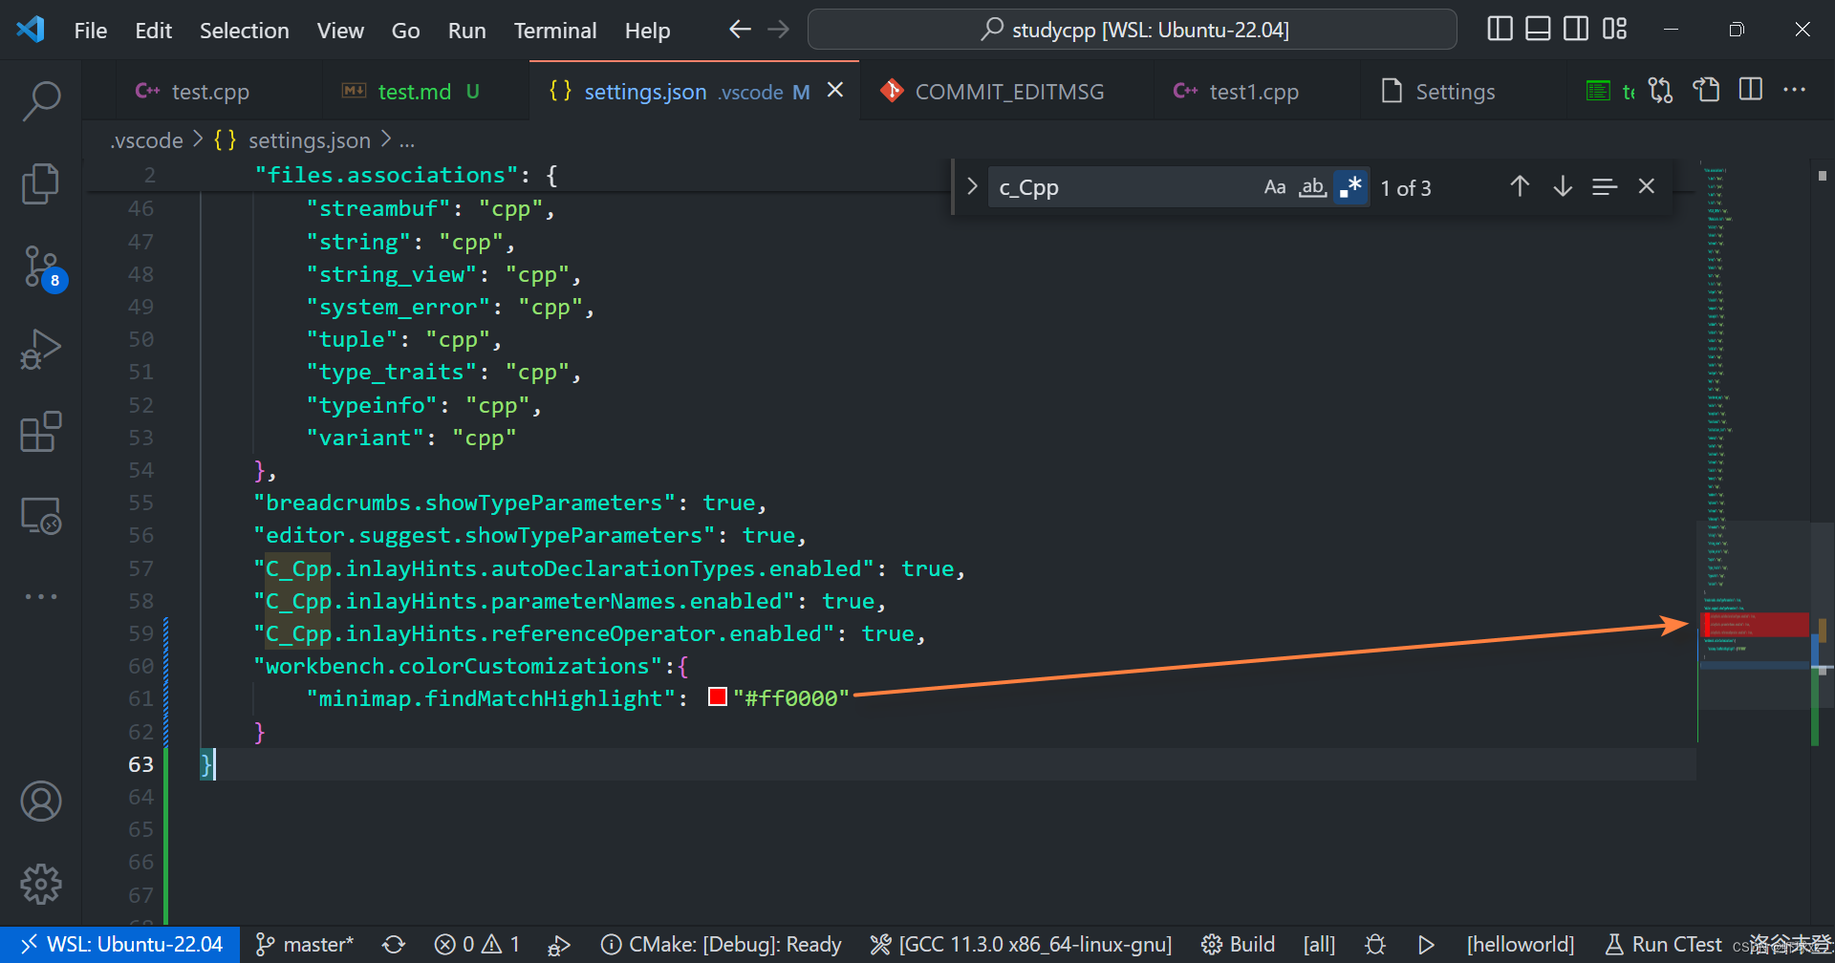Go forward with the navigation arrow
This screenshot has width=1835, height=963.
pos(779,30)
